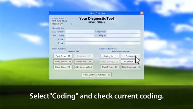193x109 pixels.
Task: Click the 'newest release' subtitle
Action: point(96,22)
